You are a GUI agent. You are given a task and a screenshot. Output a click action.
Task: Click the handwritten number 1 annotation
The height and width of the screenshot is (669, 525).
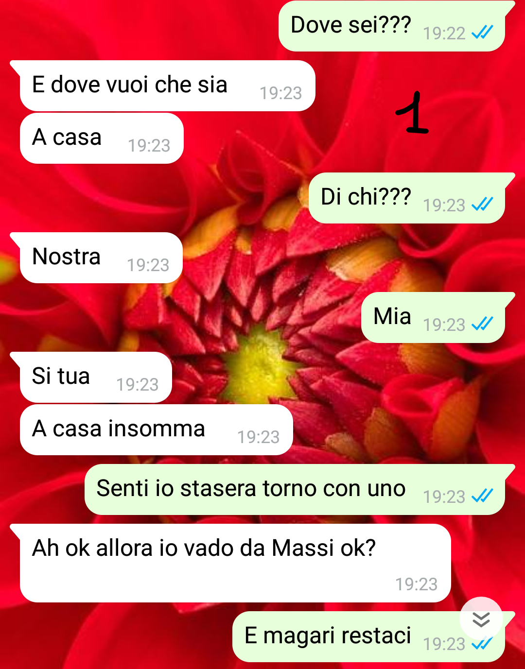(x=412, y=112)
